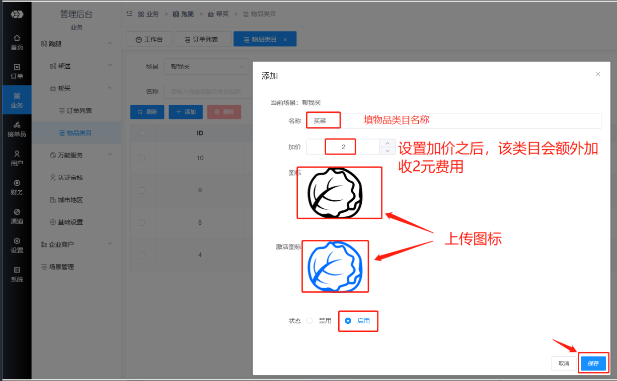The image size is (617, 381).
Task: Click the 名称 input field containing 买菜
Action: tap(453, 121)
